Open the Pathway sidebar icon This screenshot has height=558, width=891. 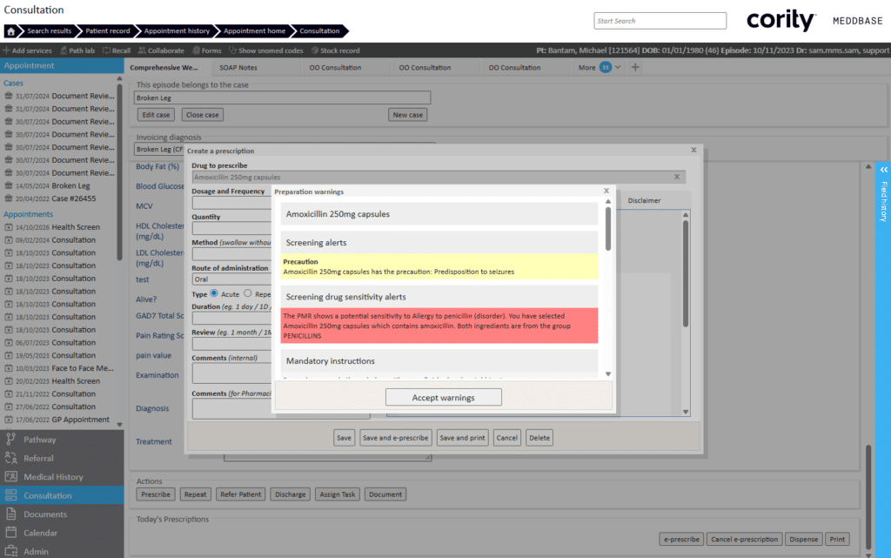(10, 439)
